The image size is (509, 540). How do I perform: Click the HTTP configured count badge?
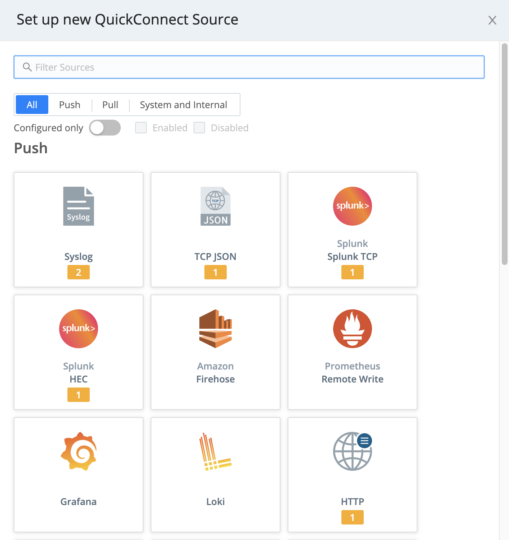[x=352, y=517]
